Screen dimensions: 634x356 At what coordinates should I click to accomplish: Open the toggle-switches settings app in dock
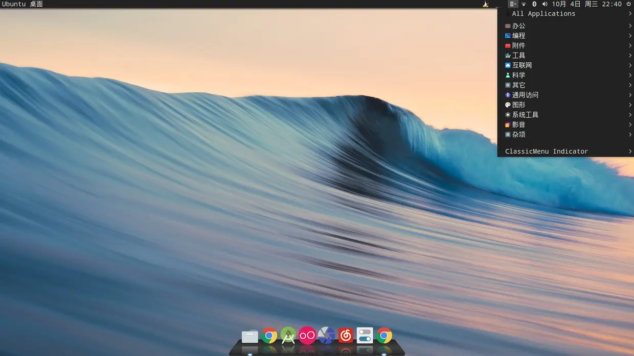(365, 335)
